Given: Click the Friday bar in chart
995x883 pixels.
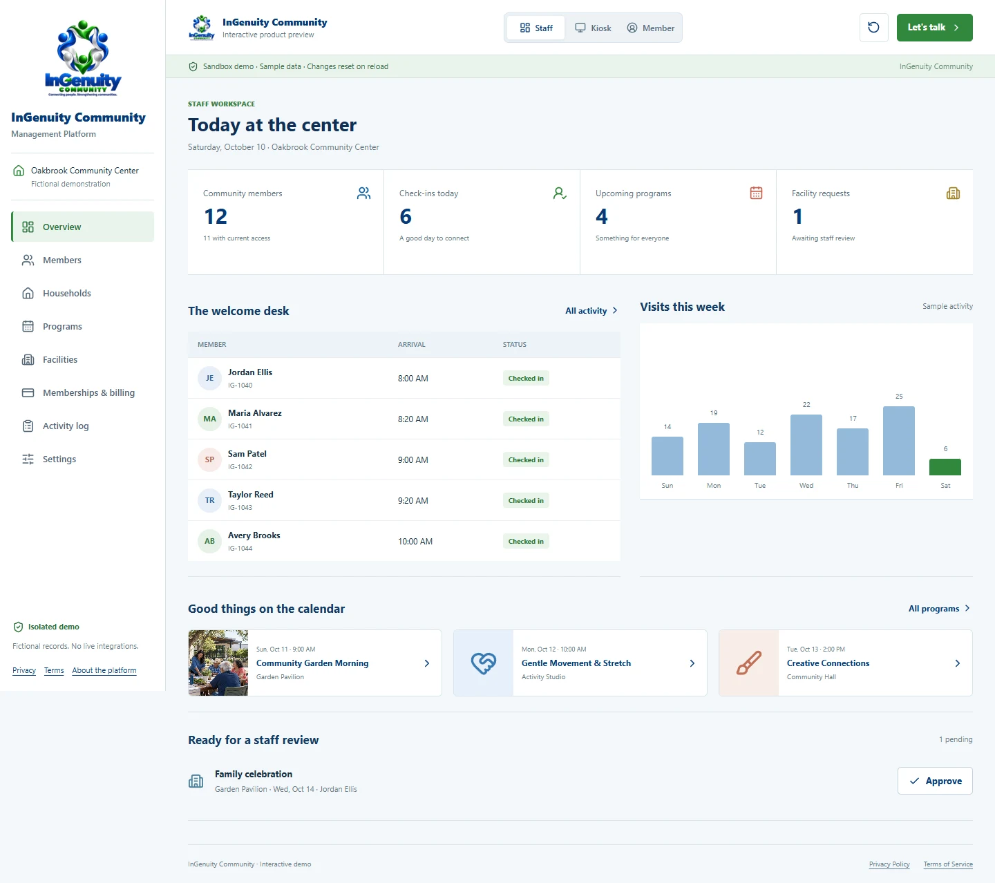Looking at the screenshot, I should [x=899, y=441].
